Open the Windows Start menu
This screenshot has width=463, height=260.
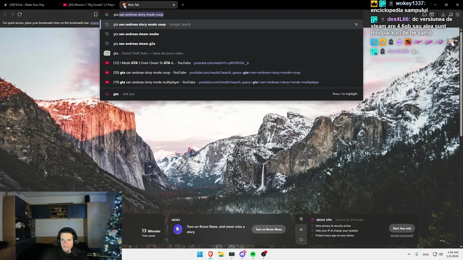[x=200, y=254]
